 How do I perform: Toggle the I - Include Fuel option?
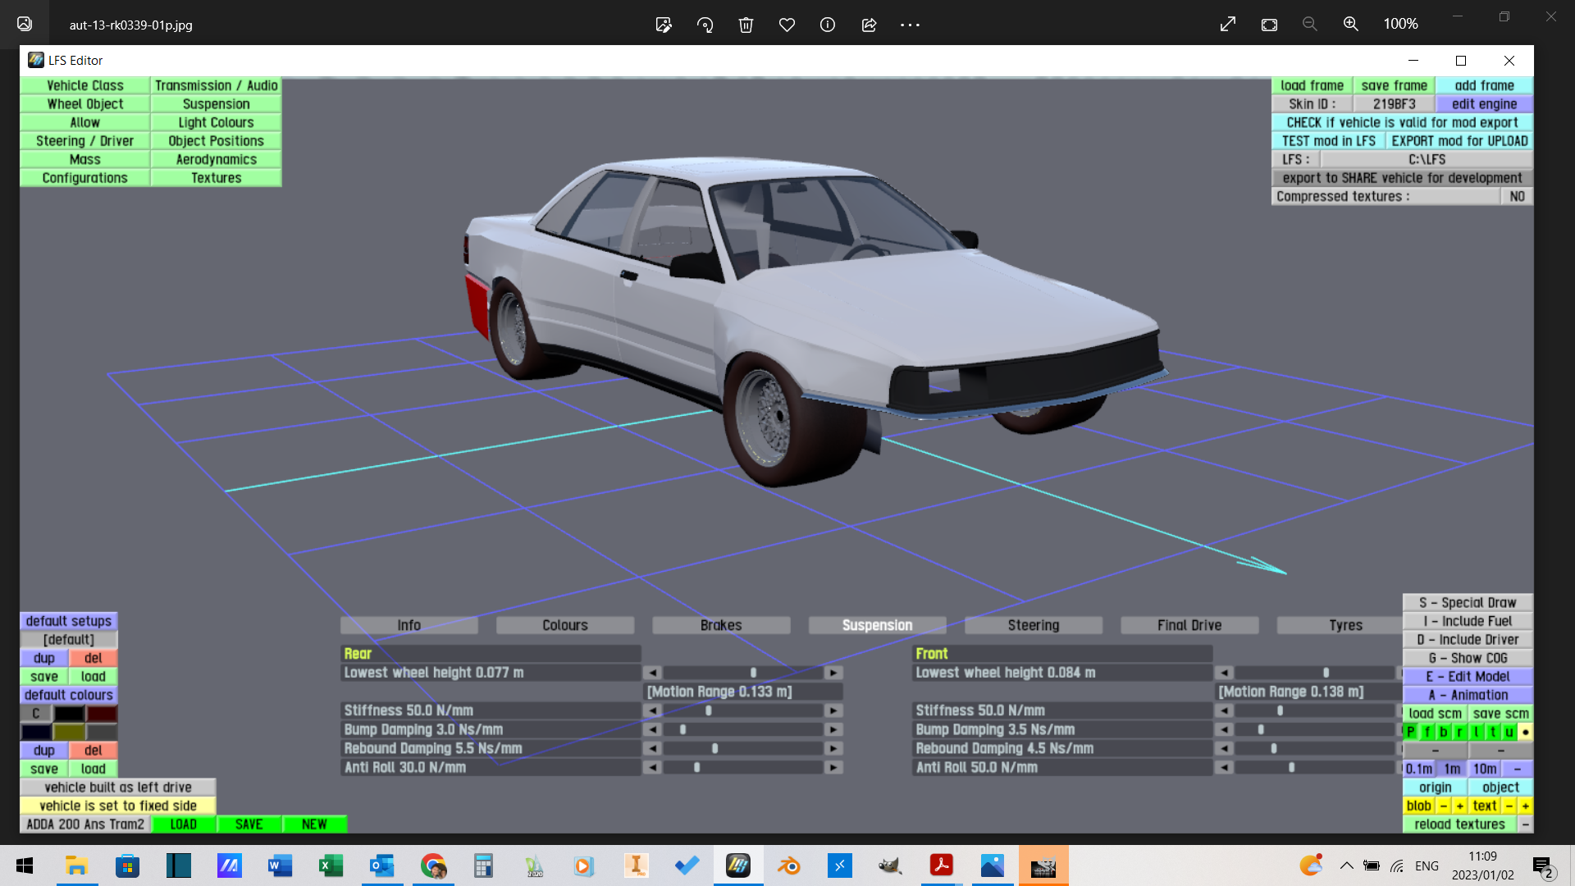click(1467, 621)
